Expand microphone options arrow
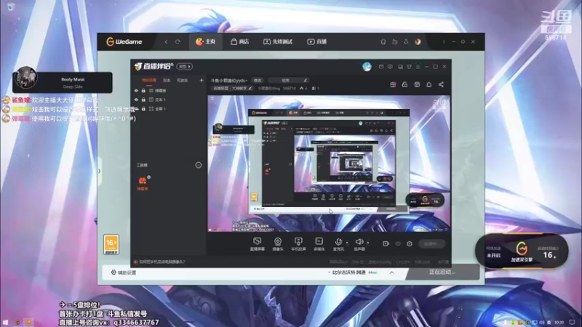The height and width of the screenshot is (327, 582). (347, 243)
